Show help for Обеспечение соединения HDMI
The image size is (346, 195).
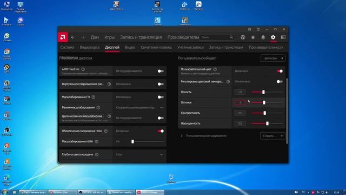pyautogui.click(x=106, y=131)
